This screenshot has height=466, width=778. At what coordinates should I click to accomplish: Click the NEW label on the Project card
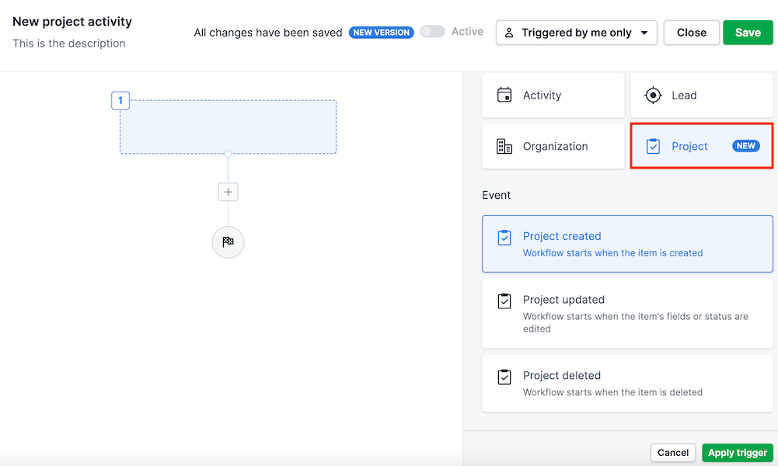745,145
